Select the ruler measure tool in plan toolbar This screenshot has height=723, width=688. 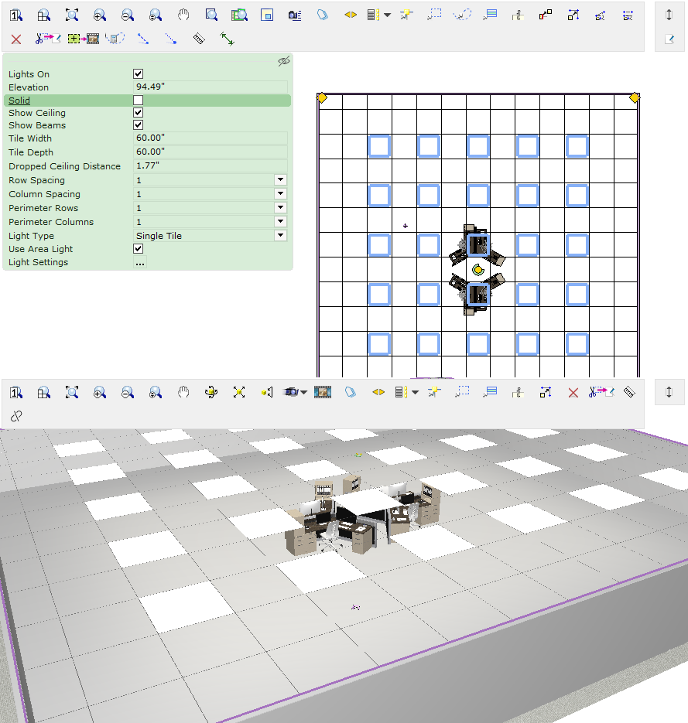[x=198, y=39]
